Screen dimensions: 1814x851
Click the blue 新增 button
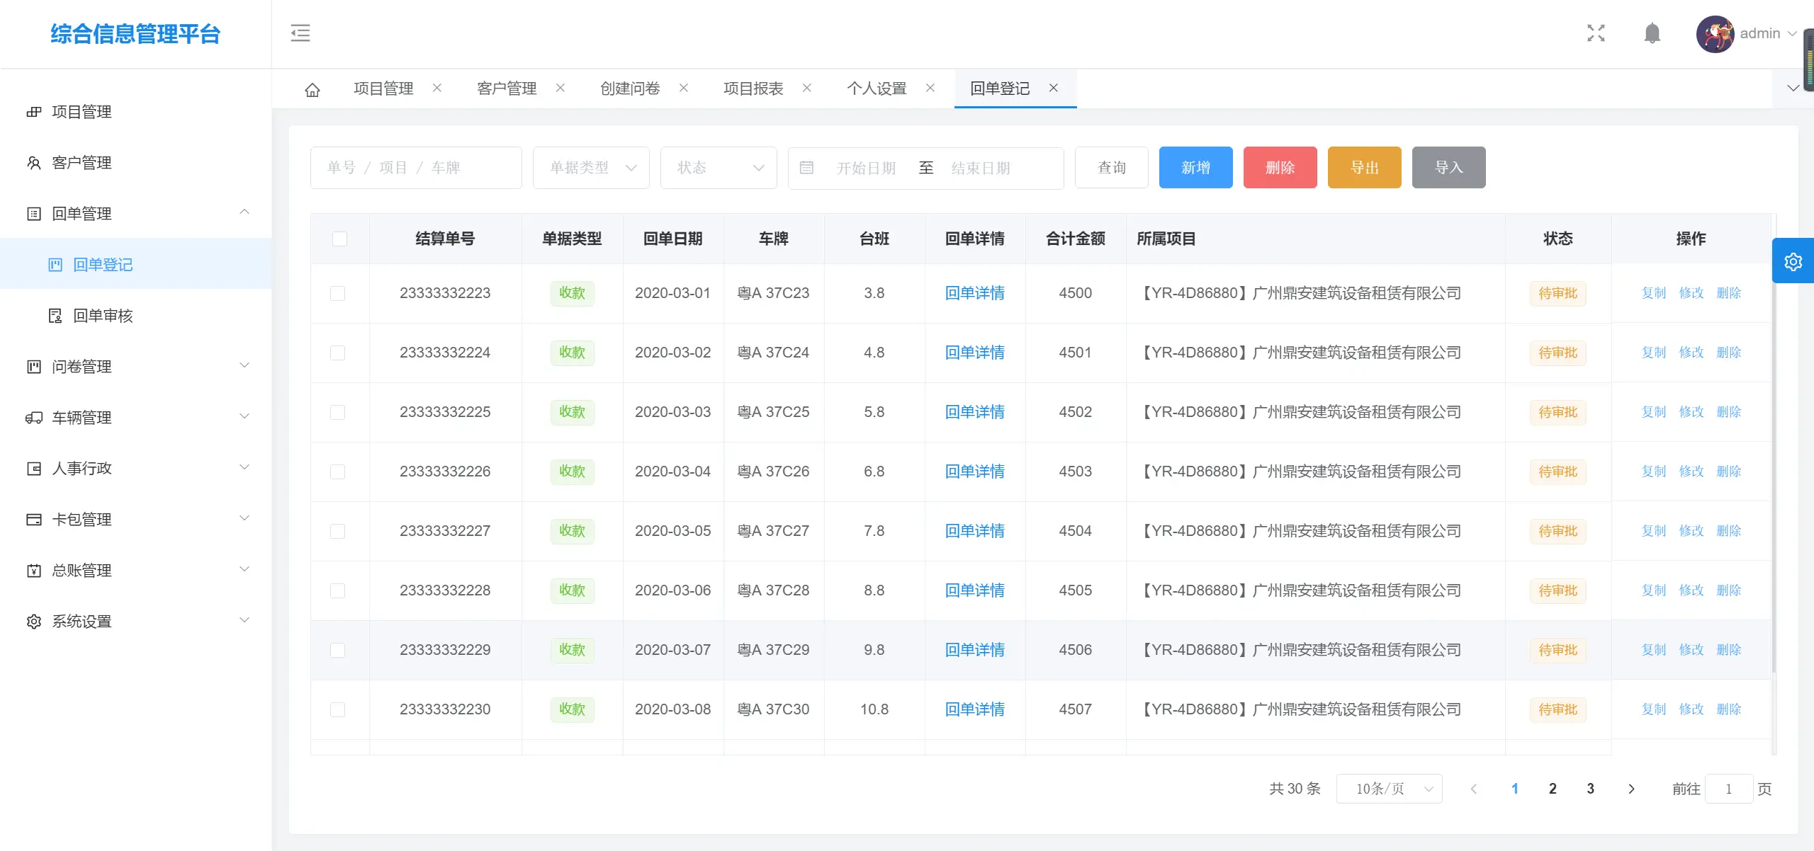pyautogui.click(x=1195, y=168)
